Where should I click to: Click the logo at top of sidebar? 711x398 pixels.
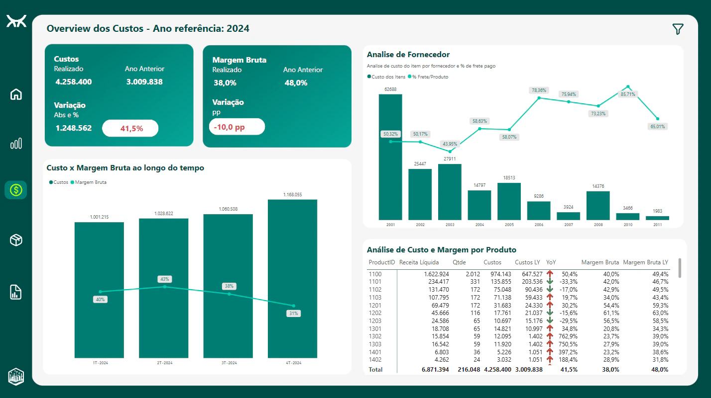point(16,21)
